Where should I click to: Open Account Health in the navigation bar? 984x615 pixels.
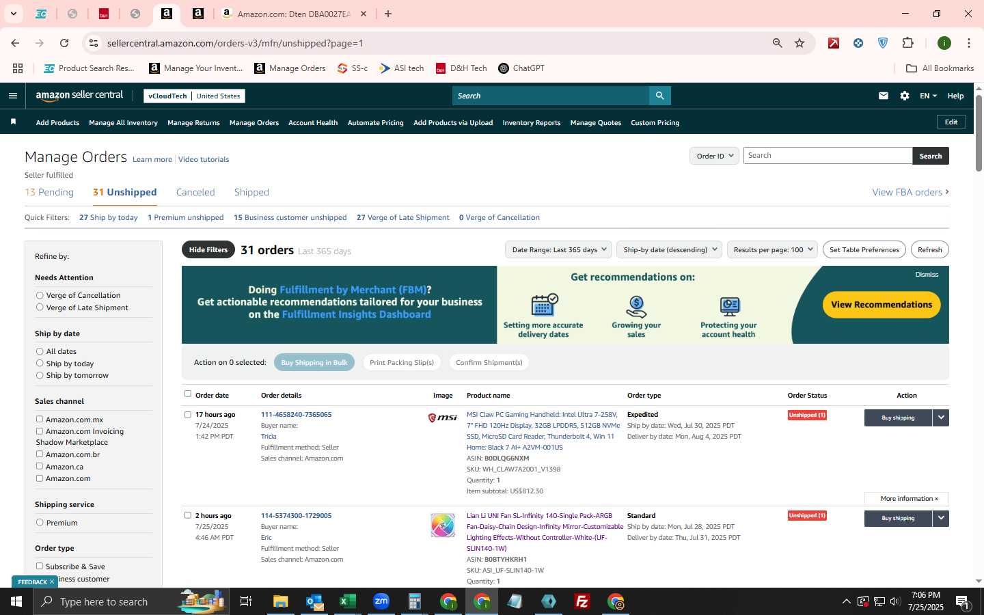313,122
